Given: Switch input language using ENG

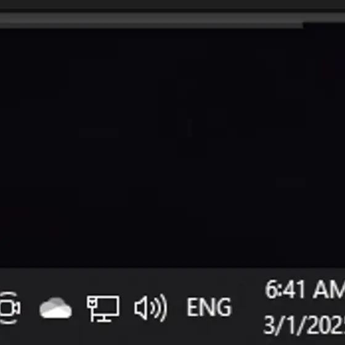Looking at the screenshot, I should [x=209, y=307].
